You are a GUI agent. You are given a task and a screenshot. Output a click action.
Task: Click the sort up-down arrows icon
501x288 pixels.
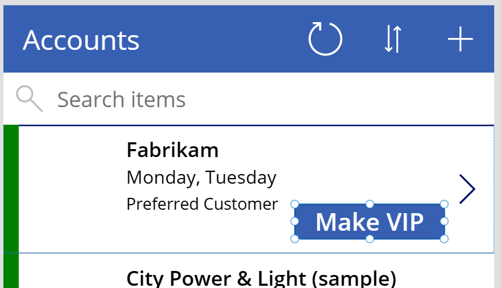click(393, 39)
